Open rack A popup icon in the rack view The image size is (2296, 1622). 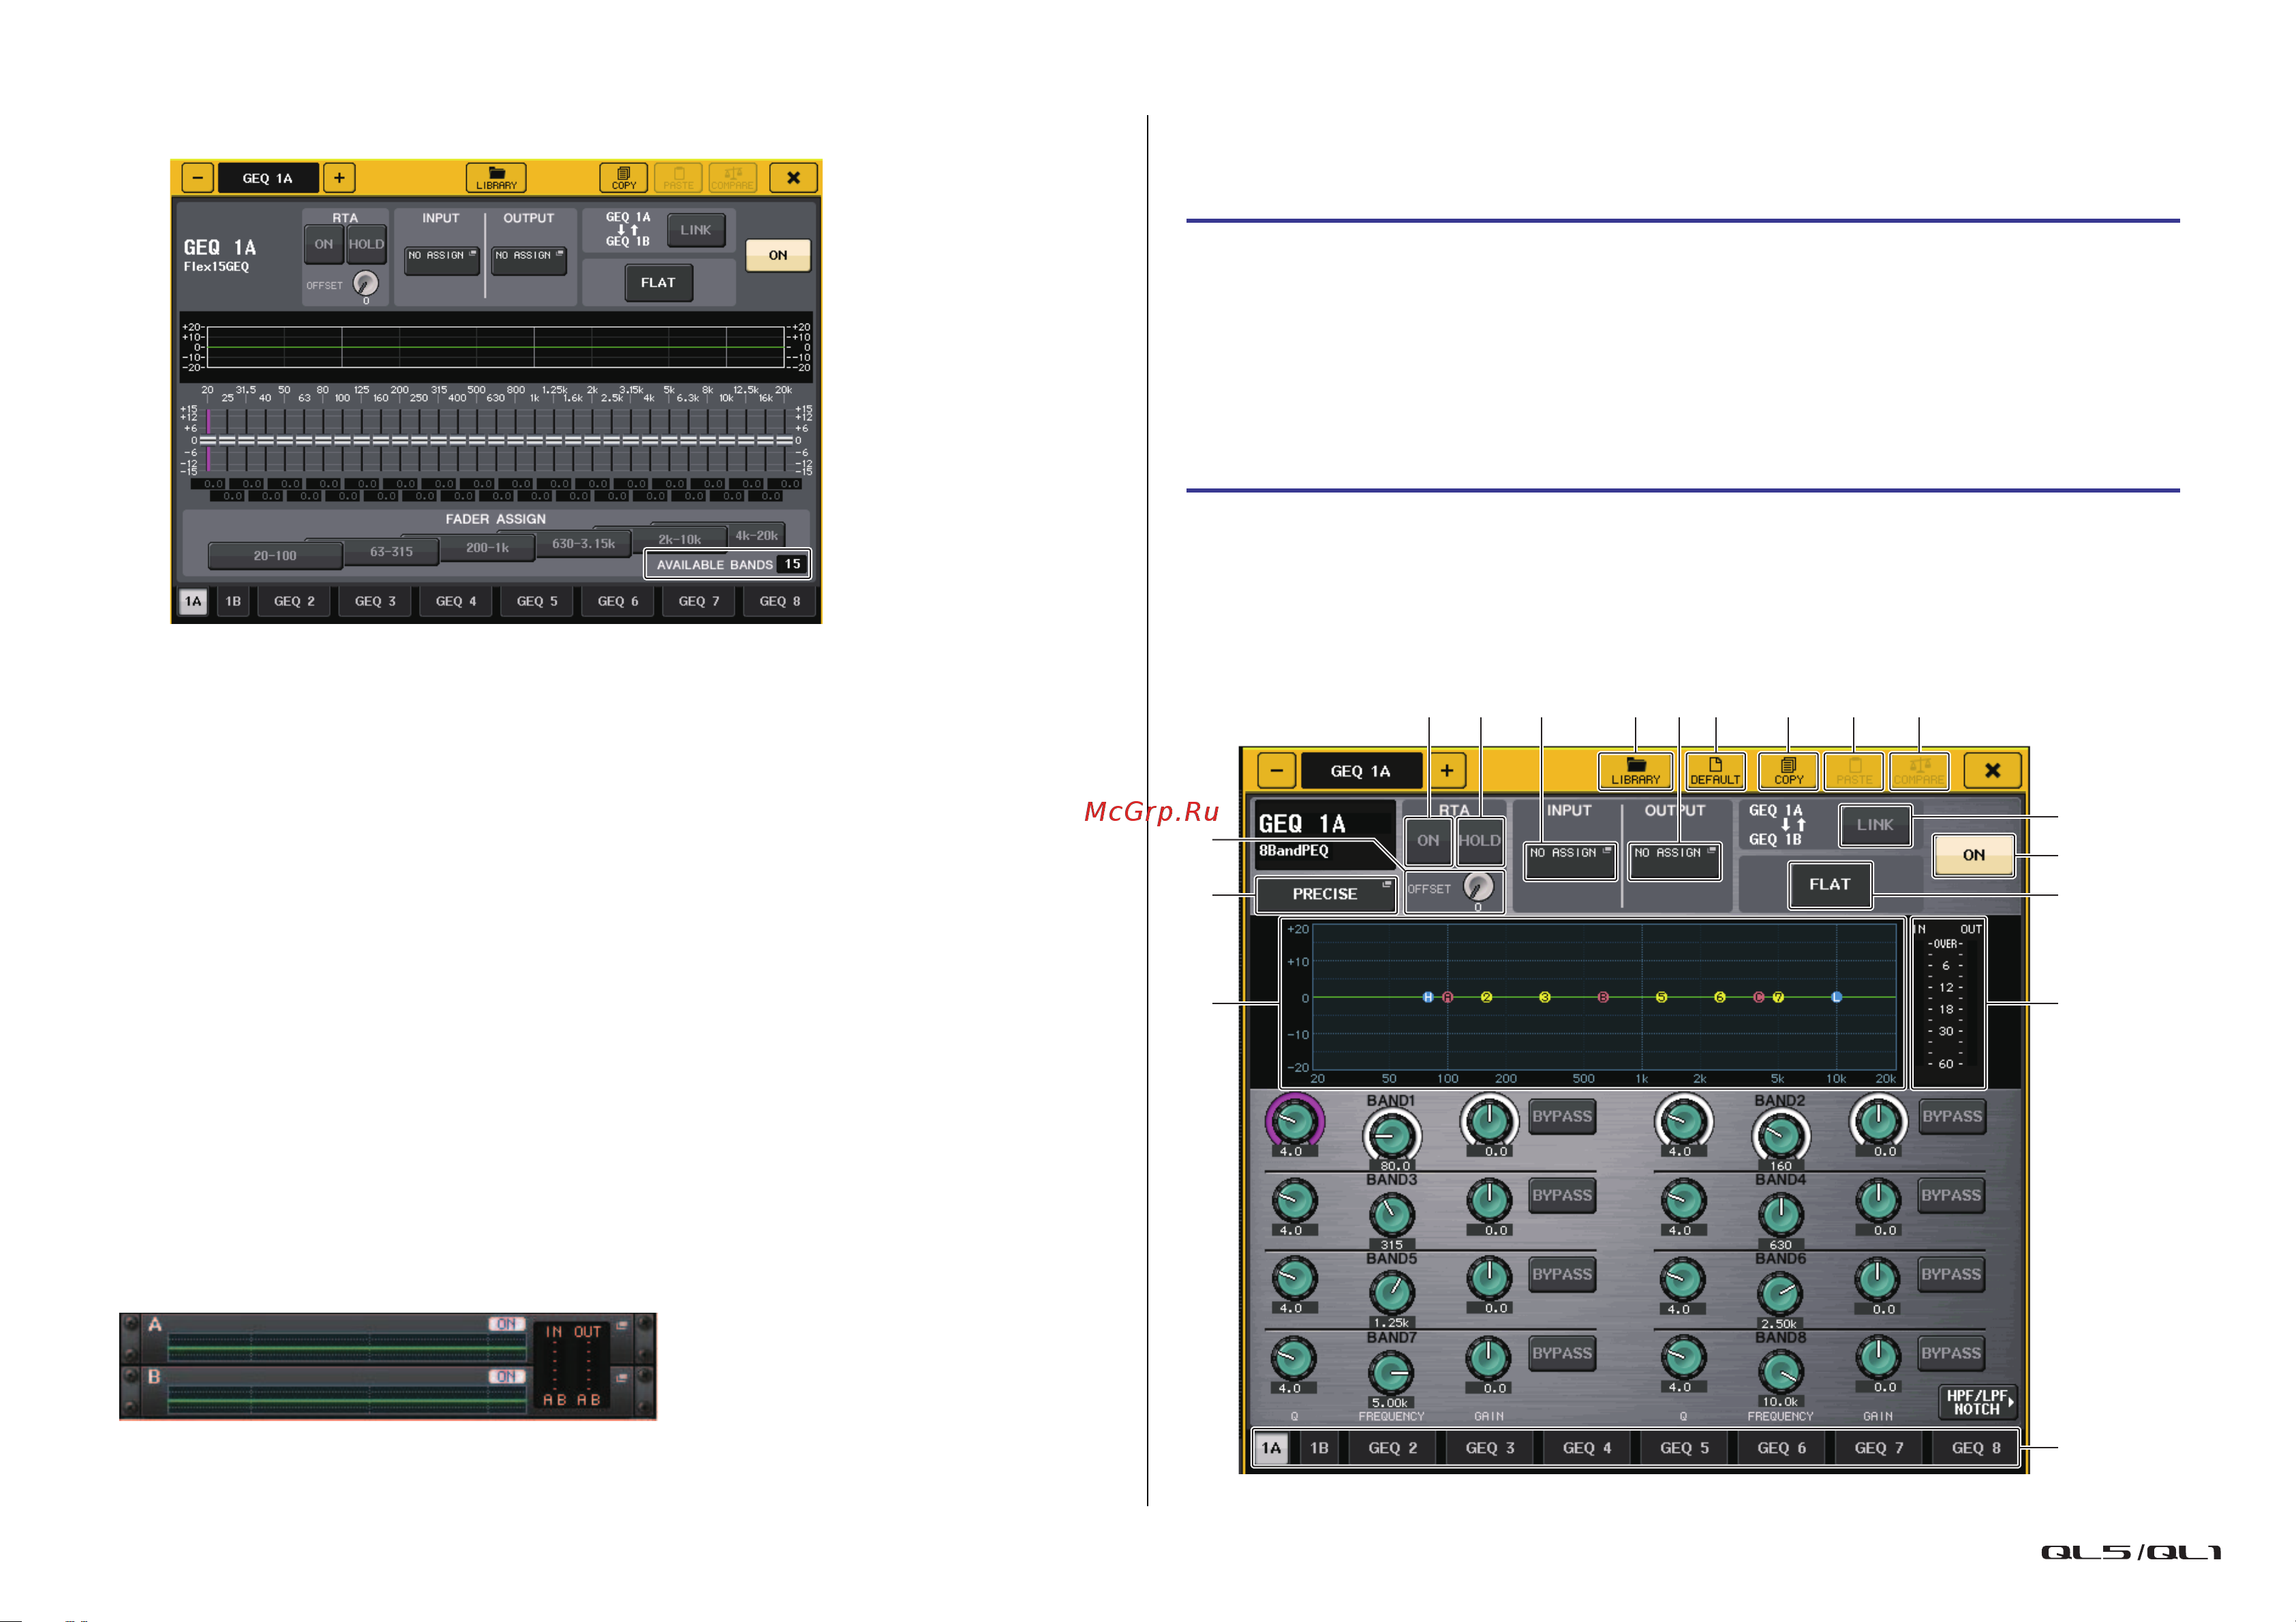point(622,1326)
